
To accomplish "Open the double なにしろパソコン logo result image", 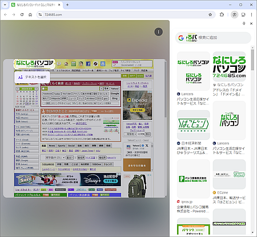I will 193,71.
